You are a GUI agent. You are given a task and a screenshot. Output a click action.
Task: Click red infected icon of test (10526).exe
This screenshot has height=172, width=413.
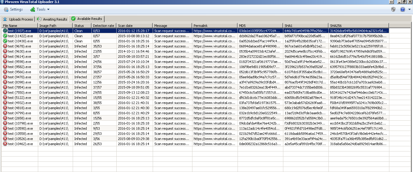(x=5, y=139)
